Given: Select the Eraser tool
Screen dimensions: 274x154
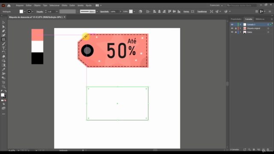Looking at the screenshot, I should 3,56.
